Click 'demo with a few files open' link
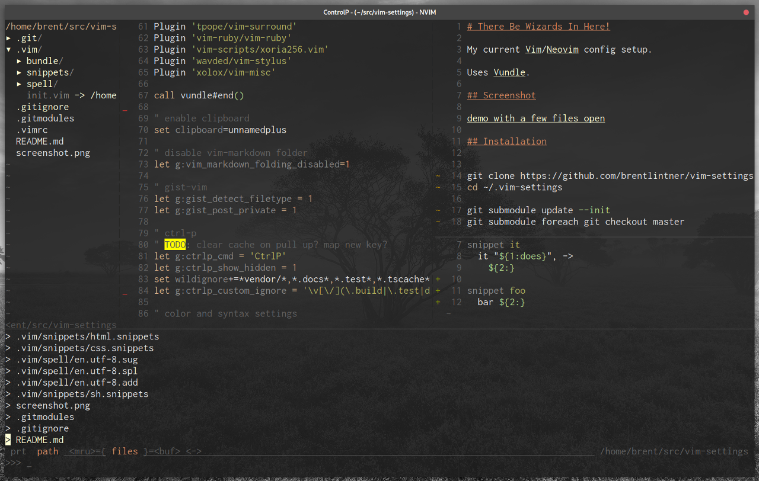 (536, 118)
